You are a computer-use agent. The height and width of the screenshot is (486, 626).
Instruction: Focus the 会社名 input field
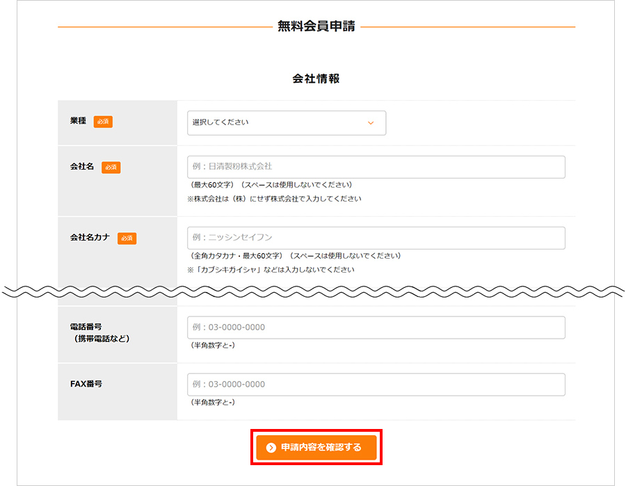(x=376, y=167)
